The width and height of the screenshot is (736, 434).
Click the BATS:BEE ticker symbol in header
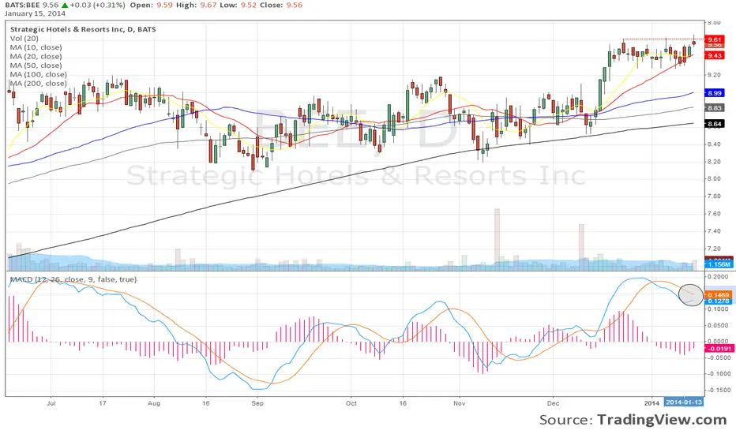23,6
